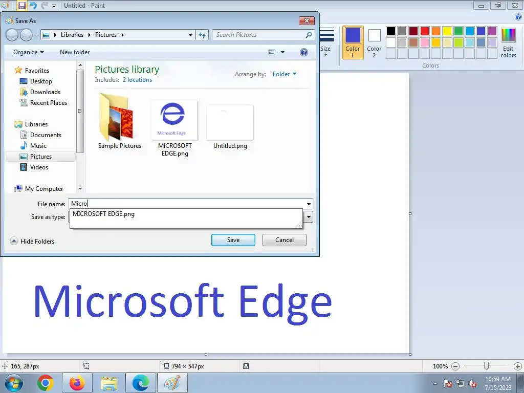Pick the black color swatch
Viewport: 524px width, 393px height.
pos(391,31)
